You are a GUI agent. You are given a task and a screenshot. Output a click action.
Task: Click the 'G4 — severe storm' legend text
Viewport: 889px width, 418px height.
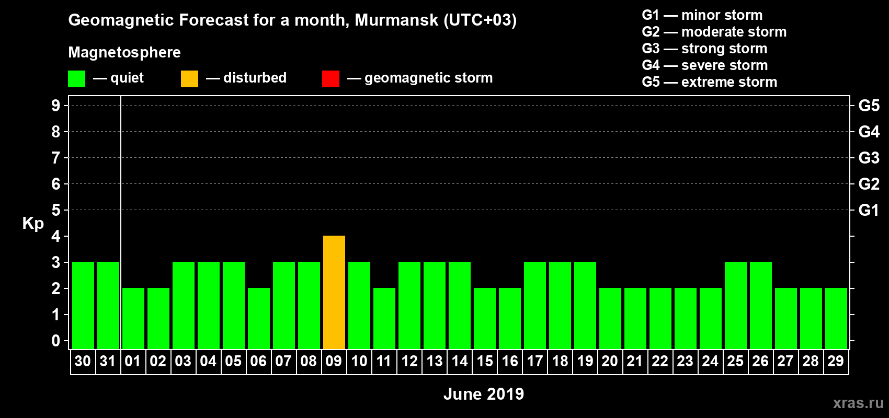pyautogui.click(x=705, y=65)
